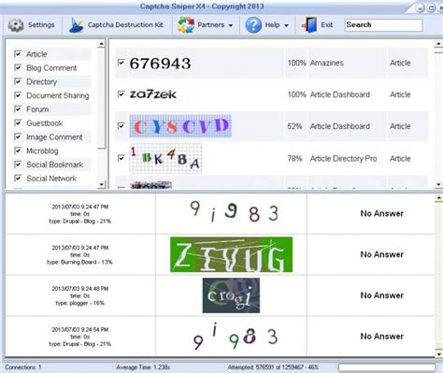Select the colorful CYSCVD captcha image
The image size is (443, 373).
pyautogui.click(x=180, y=126)
